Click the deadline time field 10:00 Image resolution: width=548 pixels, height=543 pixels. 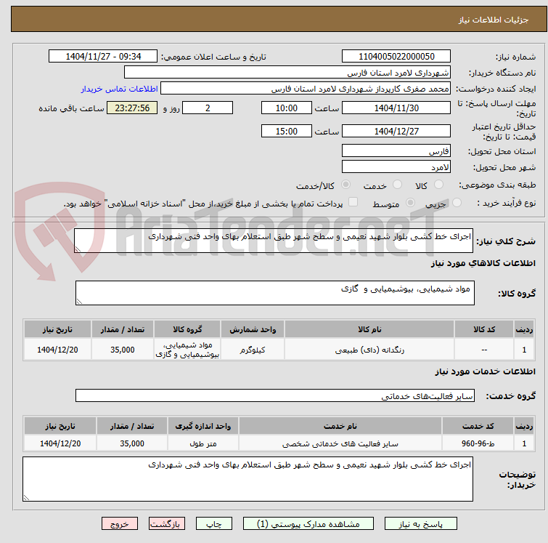(x=287, y=108)
